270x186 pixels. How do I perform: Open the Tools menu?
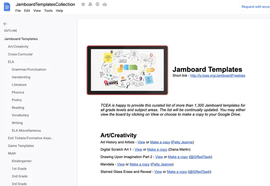point(48,11)
